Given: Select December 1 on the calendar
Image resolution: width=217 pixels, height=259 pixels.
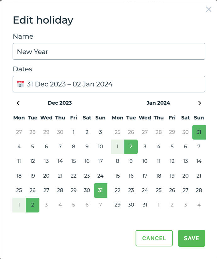Looking at the screenshot, I should pyautogui.click(x=73, y=132).
